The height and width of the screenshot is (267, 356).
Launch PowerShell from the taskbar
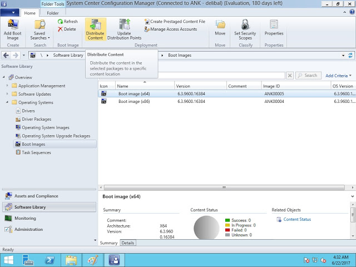pyautogui.click(x=50, y=259)
